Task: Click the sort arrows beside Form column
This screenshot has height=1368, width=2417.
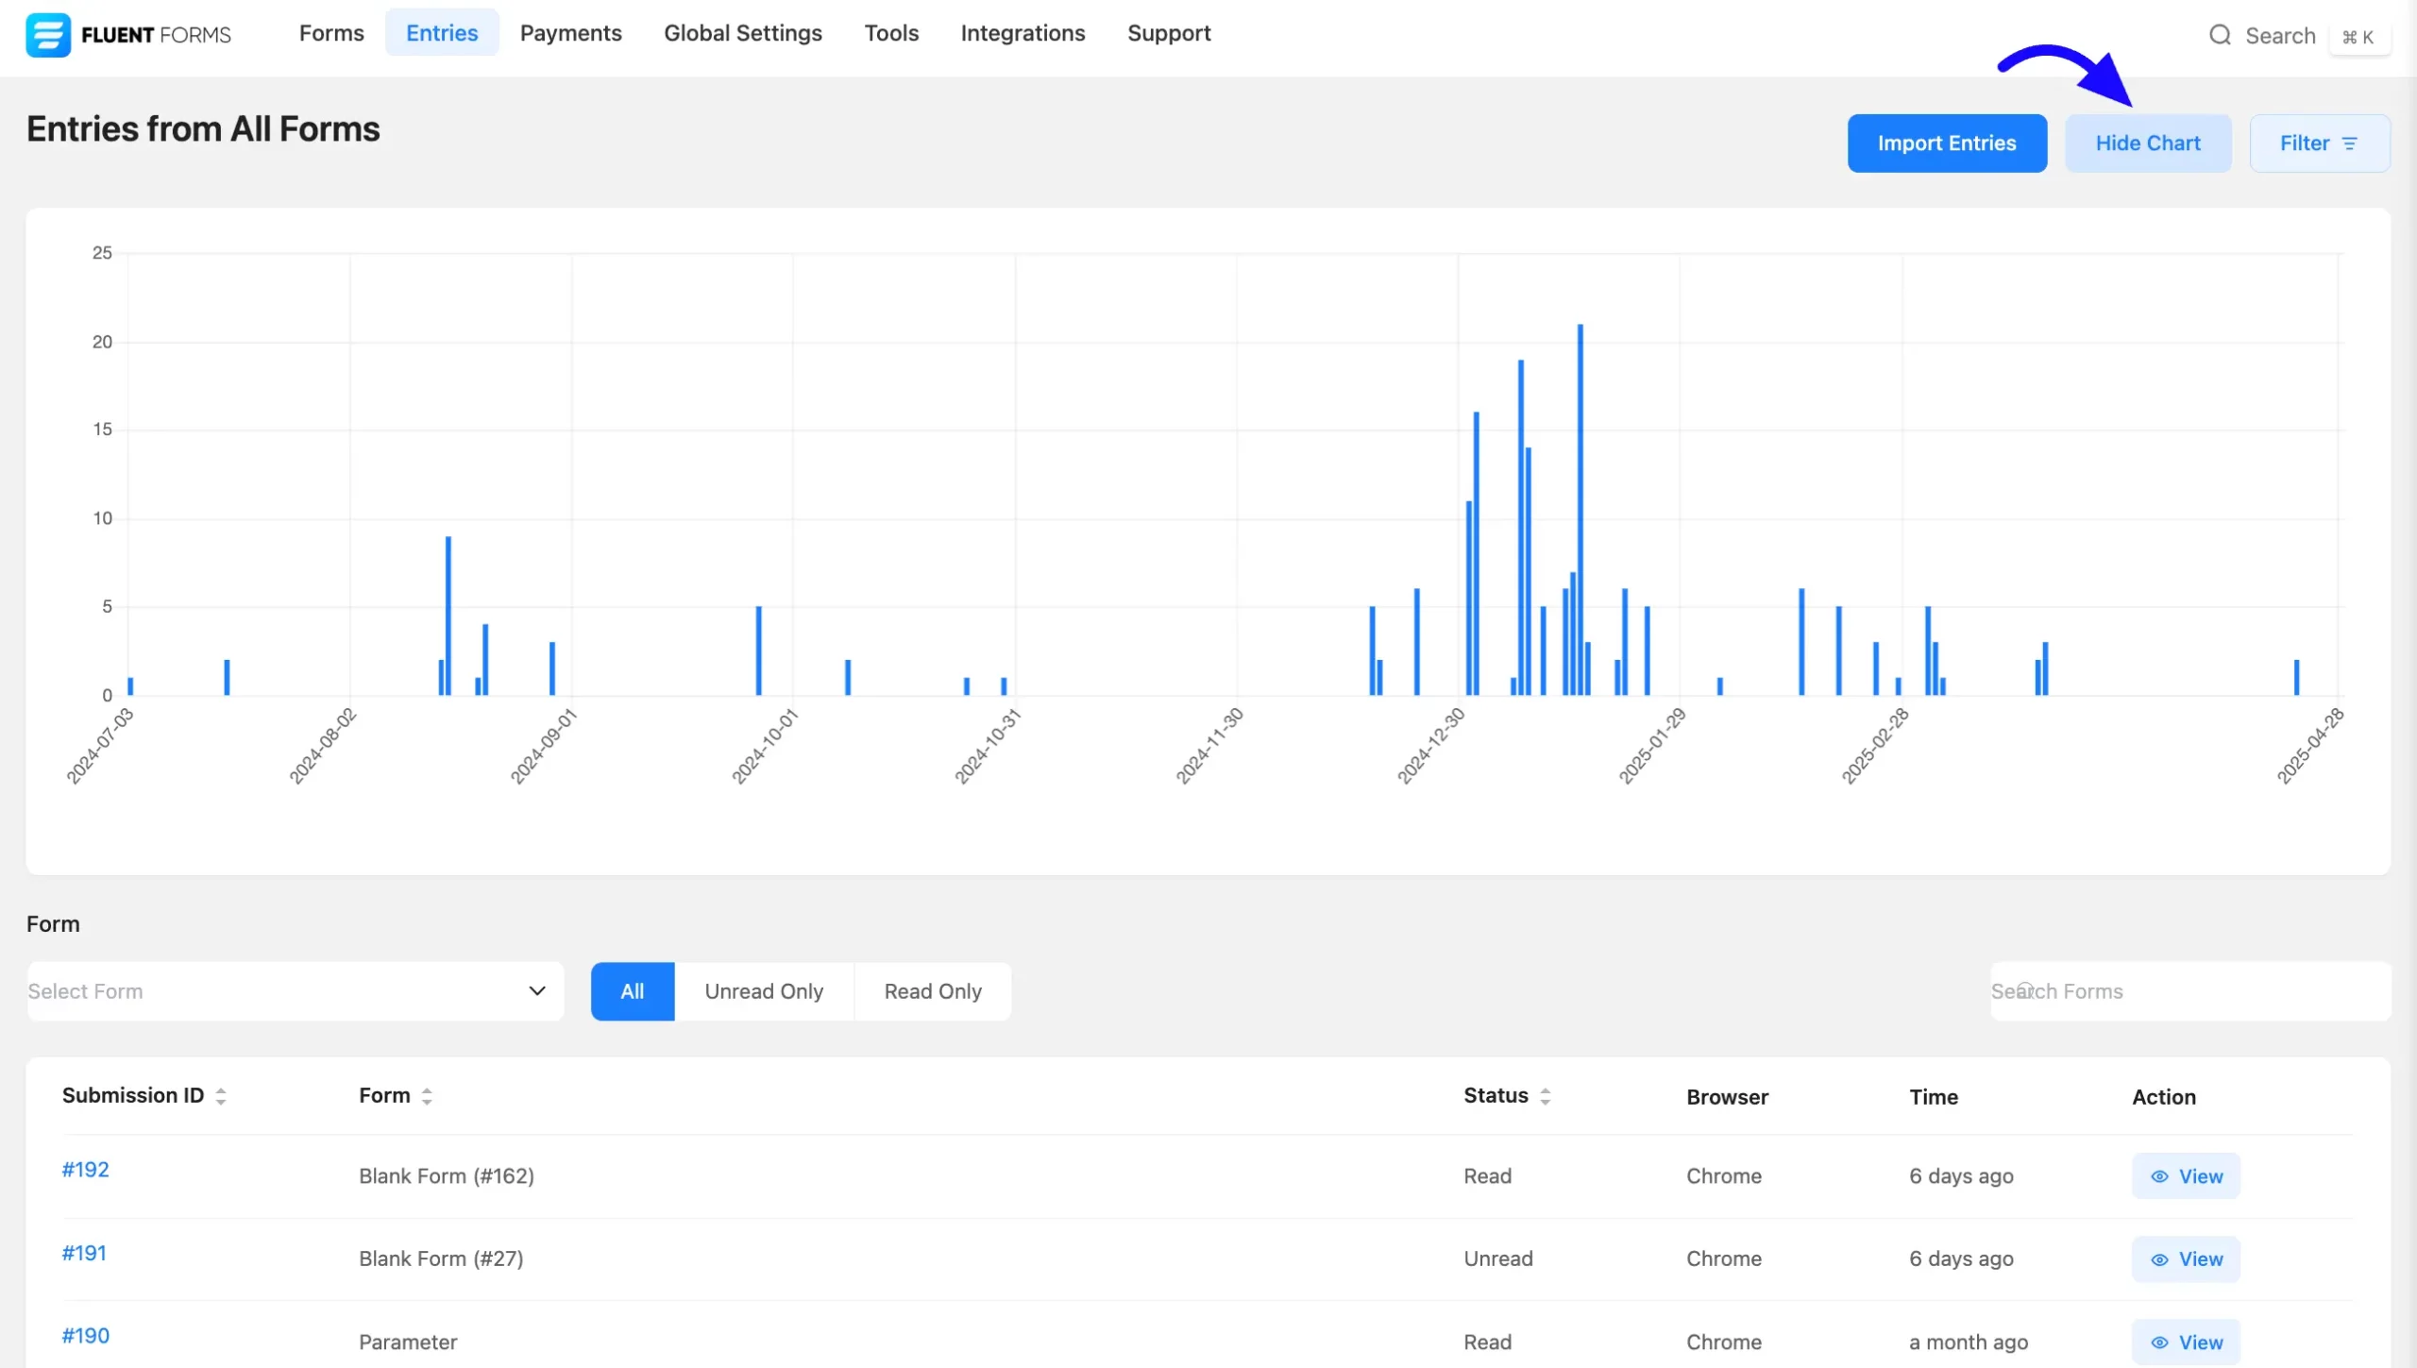Action: tap(427, 1096)
